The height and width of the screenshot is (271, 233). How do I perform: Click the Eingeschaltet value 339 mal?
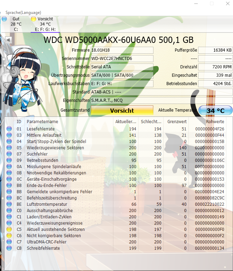coord(215,75)
